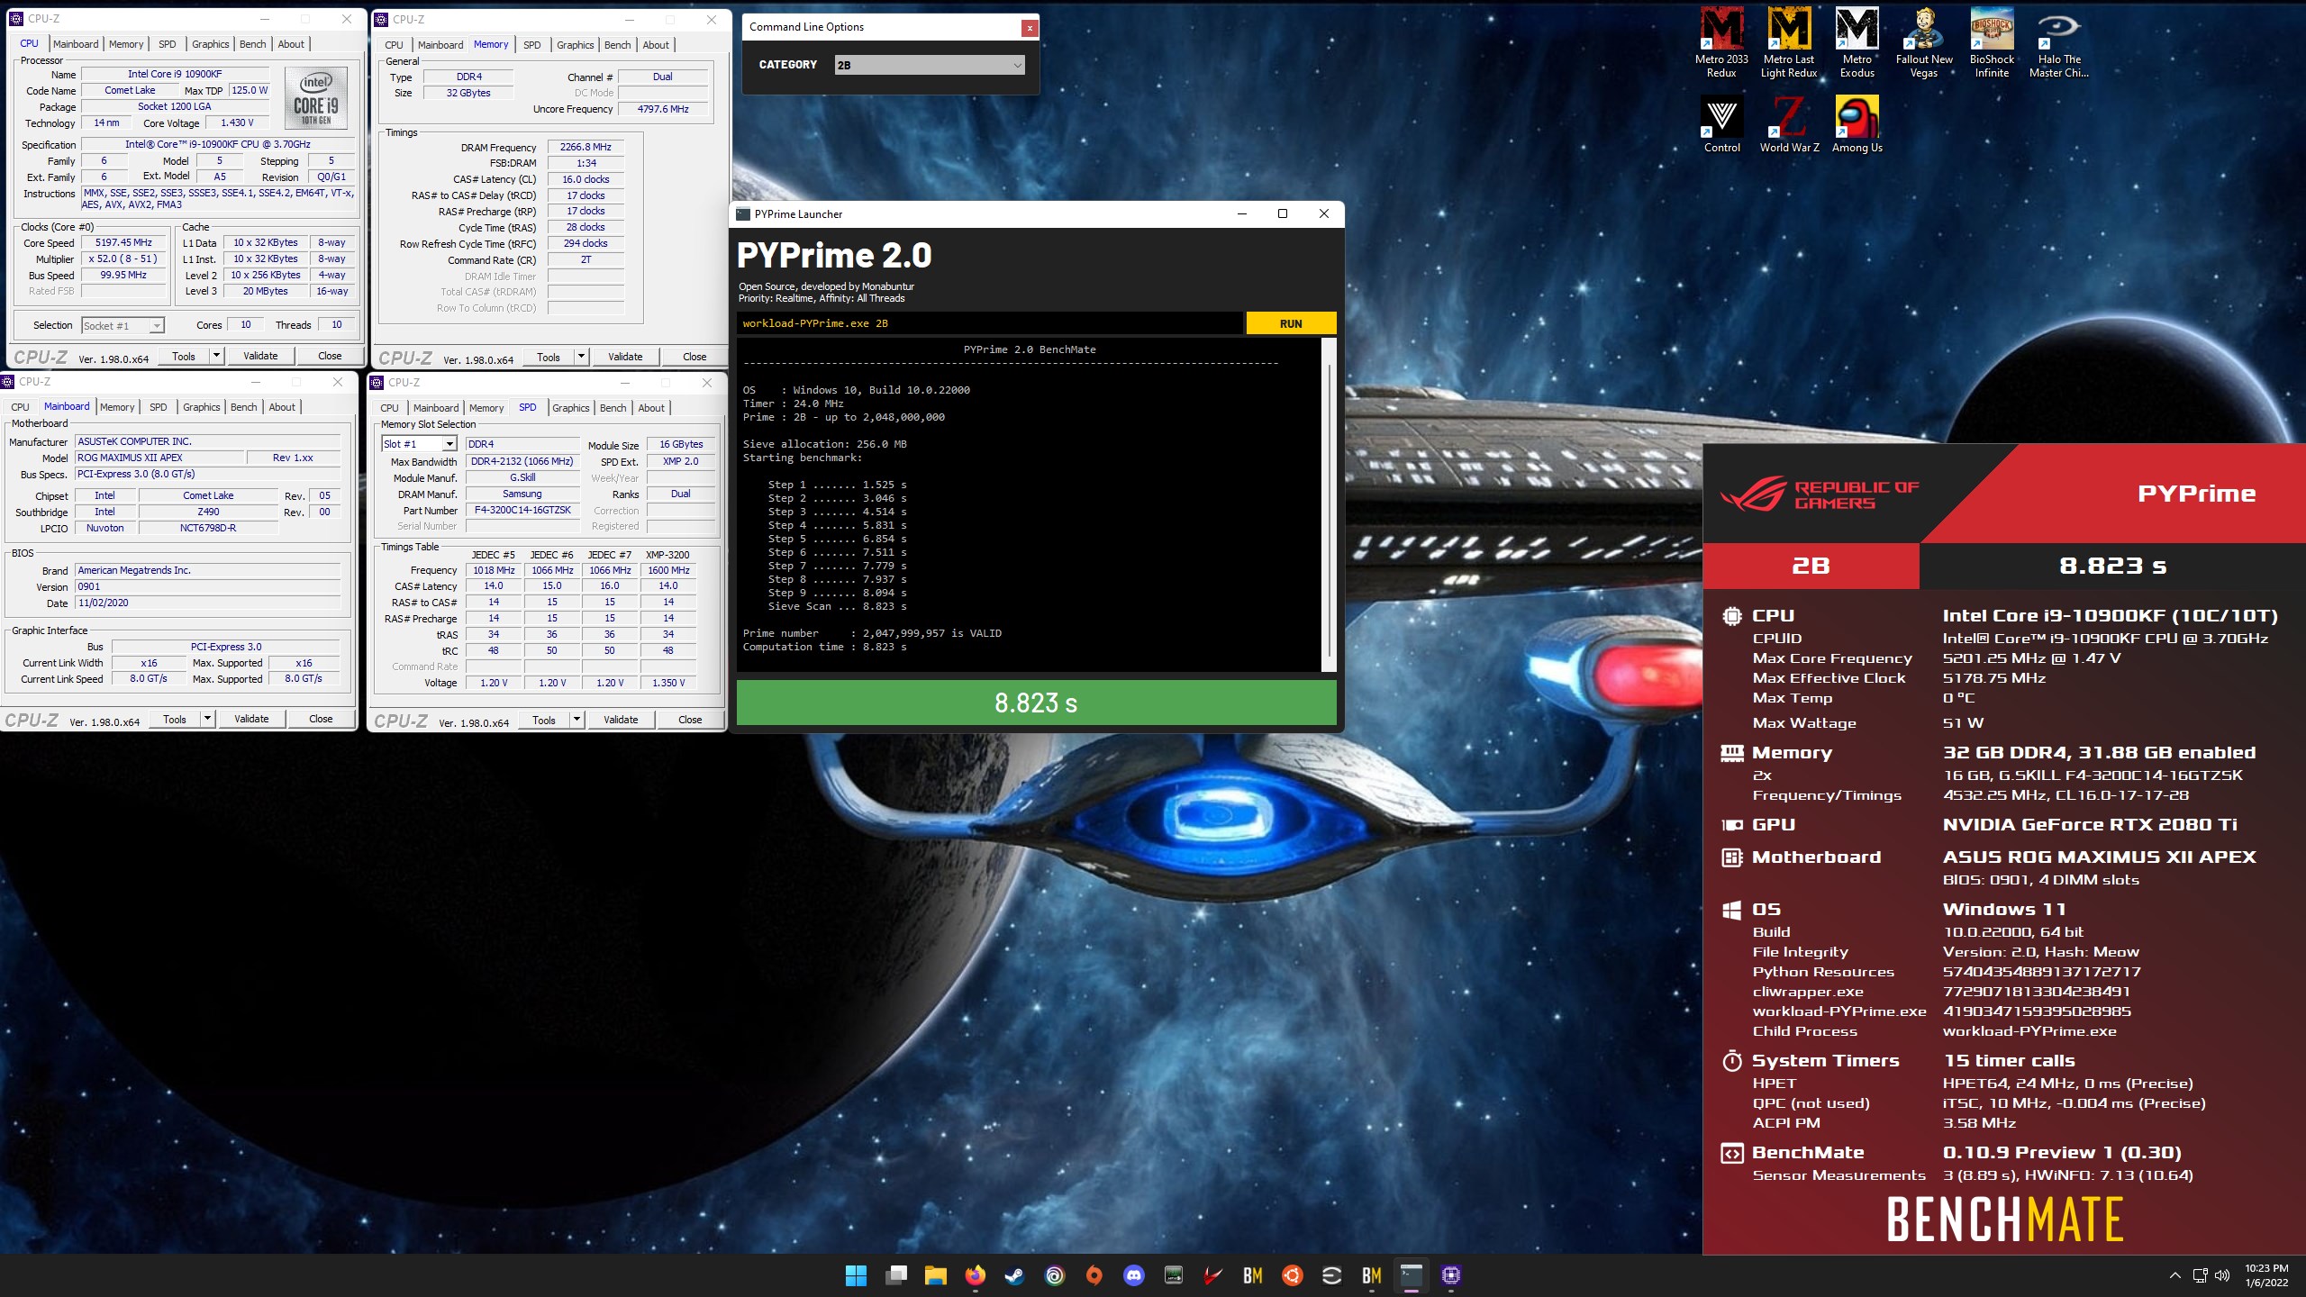2306x1297 pixels.
Task: Click Tools button in SPD CPU-Z window
Action: point(544,720)
